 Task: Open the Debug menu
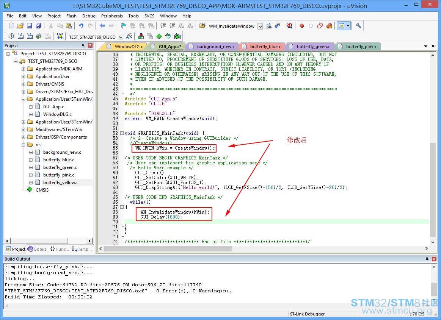coord(89,16)
